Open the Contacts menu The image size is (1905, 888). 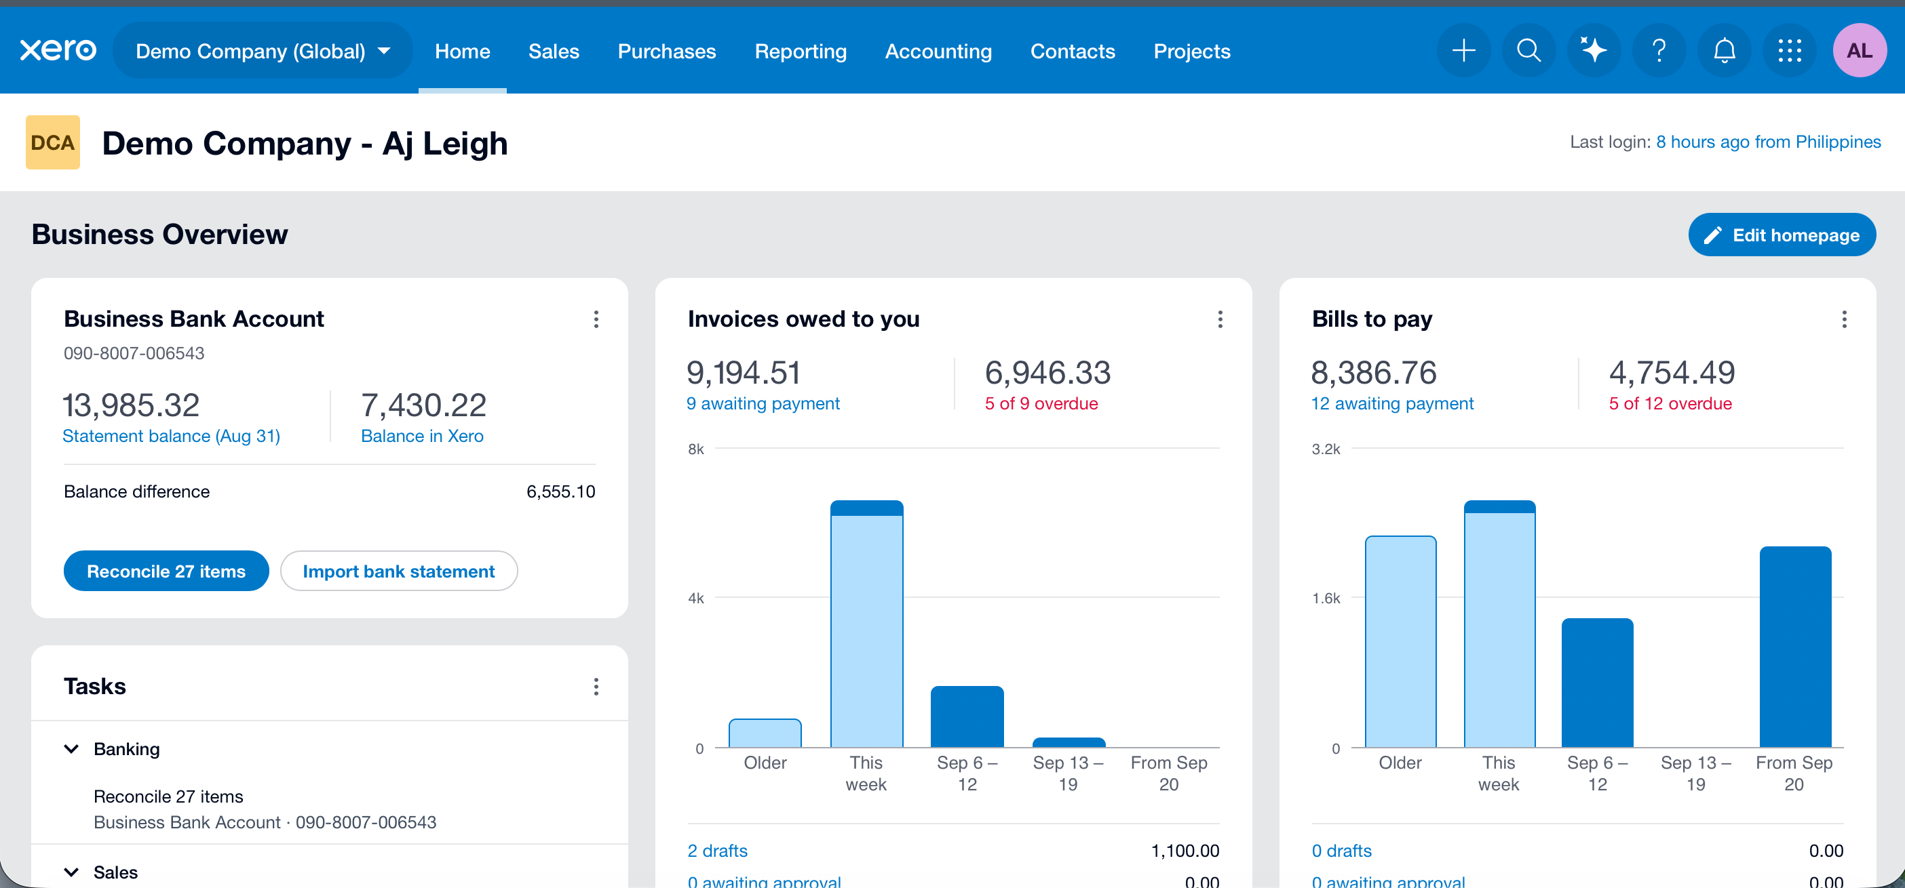tap(1073, 51)
